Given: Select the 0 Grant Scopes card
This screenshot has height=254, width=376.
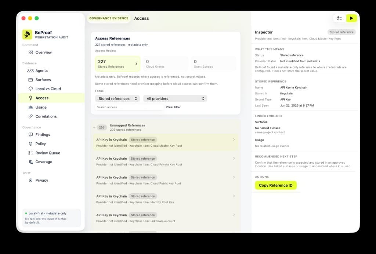Looking at the screenshot, I should point(213,64).
